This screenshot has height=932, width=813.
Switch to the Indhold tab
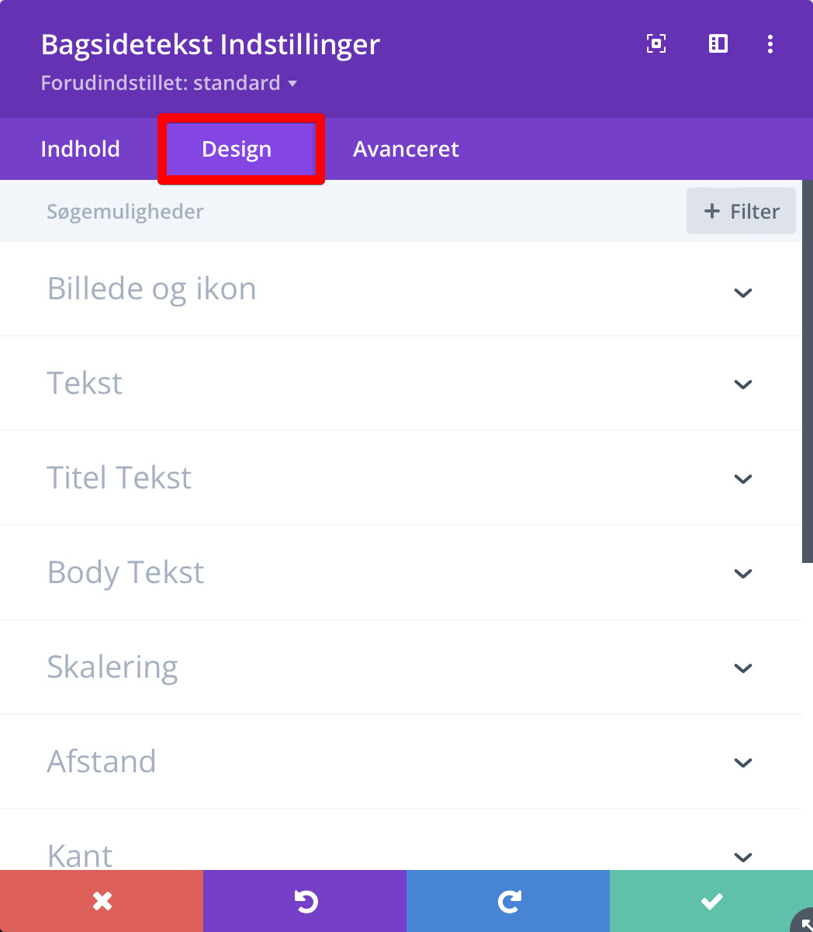pyautogui.click(x=80, y=149)
